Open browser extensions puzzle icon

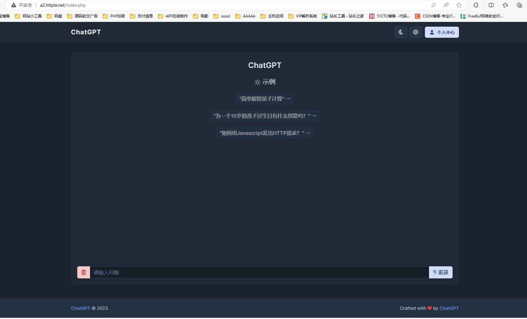pos(476,5)
